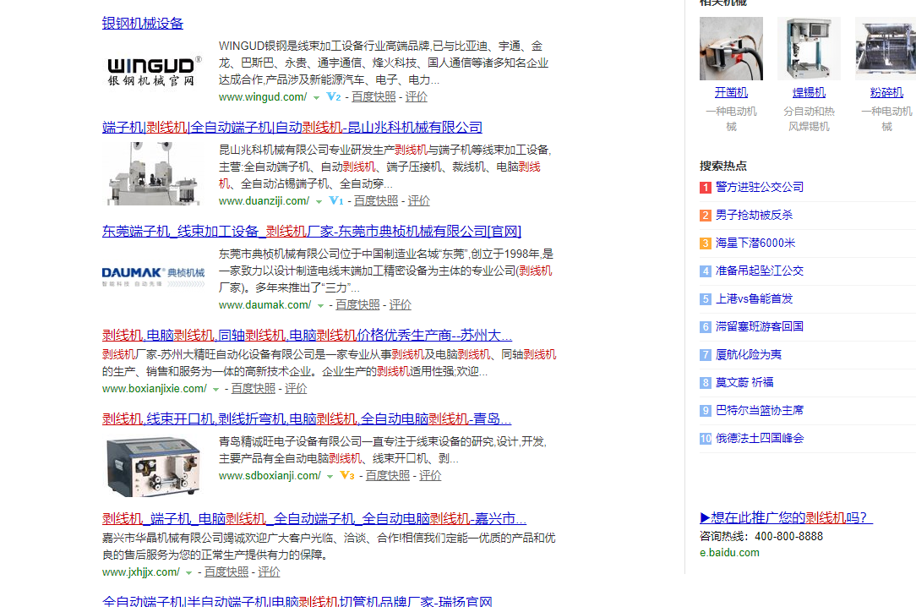916x607 pixels.
Task: Expand the dropdown arrow after www.boxianjixie.com/
Action: (216, 389)
